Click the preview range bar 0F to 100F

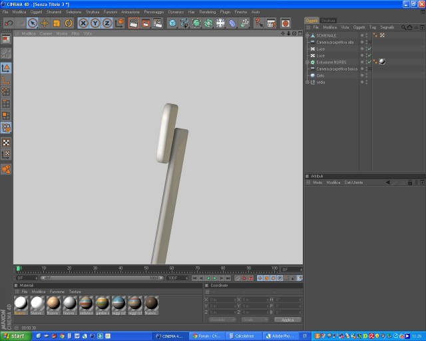[102, 278]
